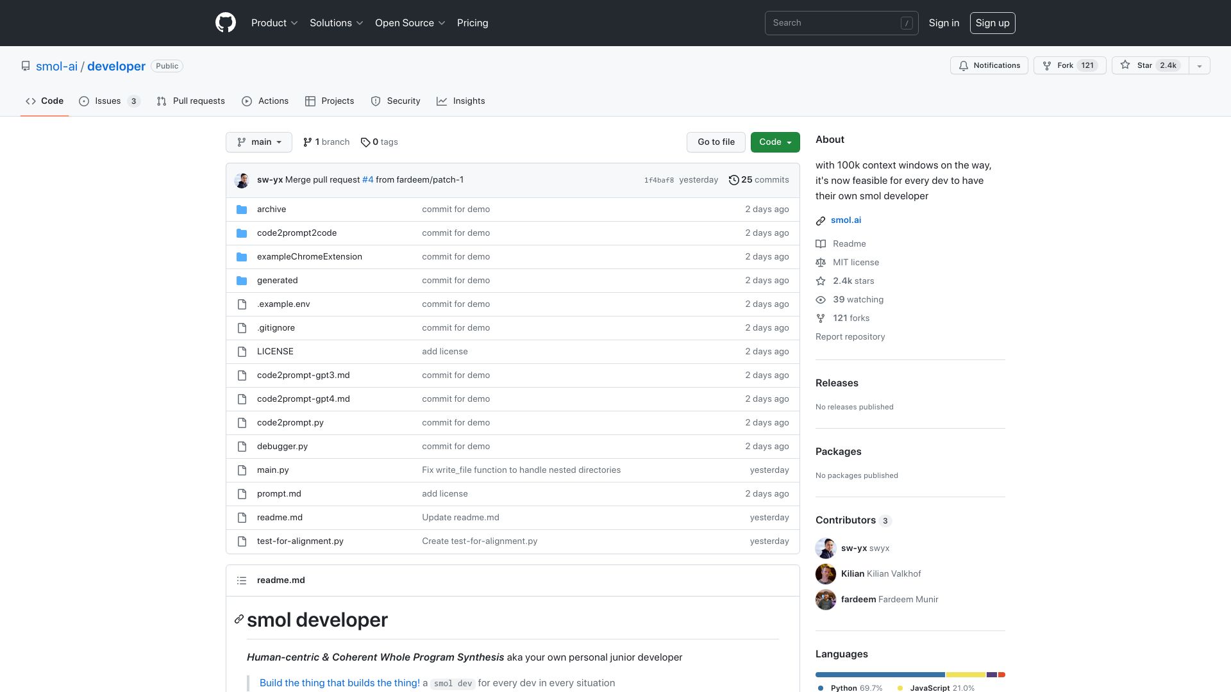The width and height of the screenshot is (1231, 692).
Task: Click the MIT license scale icon
Action: click(x=821, y=263)
